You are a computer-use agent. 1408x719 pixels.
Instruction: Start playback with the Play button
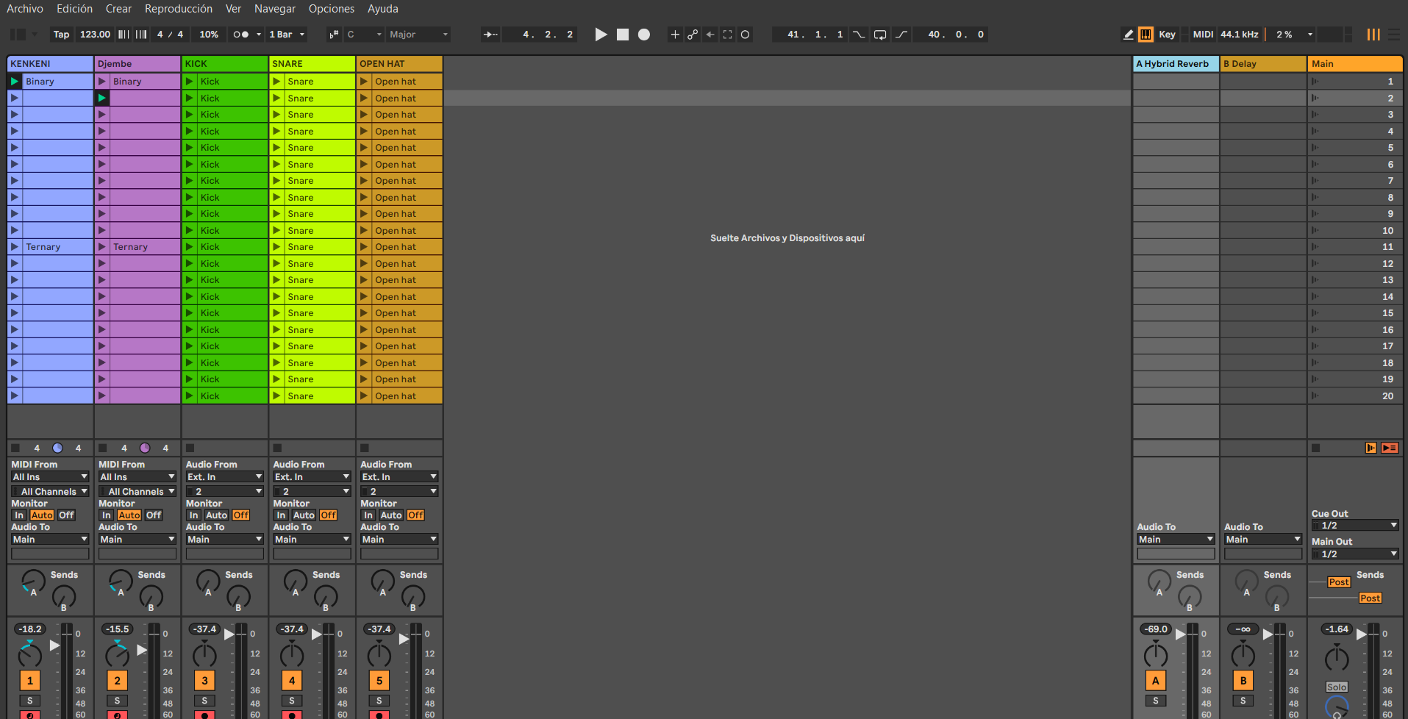601,35
